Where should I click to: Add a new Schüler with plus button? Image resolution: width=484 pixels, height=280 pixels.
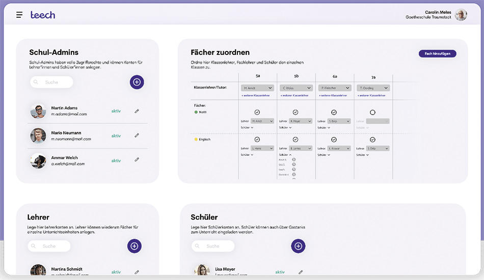(298, 246)
